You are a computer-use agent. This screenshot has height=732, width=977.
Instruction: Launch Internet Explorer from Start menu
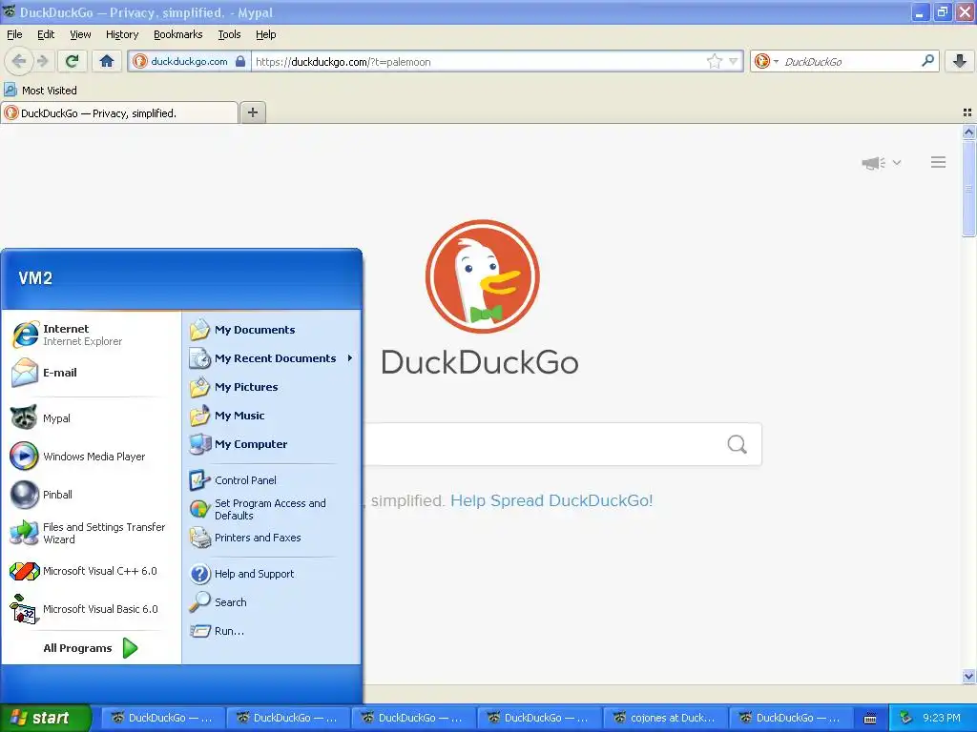[89, 335]
